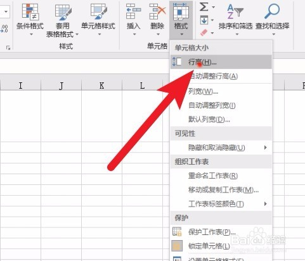This screenshot has width=305, height=261.
Task: Click the Lock Cell (锁定单元格) icon
Action: 177,246
